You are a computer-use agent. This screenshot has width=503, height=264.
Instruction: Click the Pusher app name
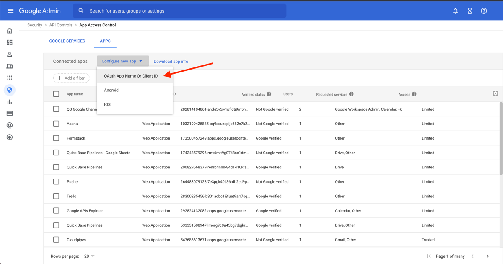73,182
